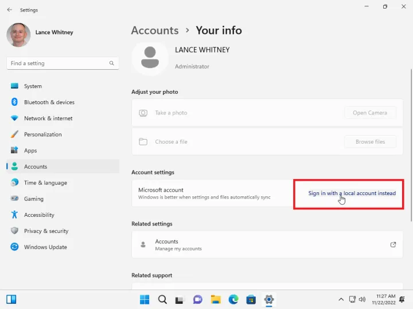Navigate to Accessibility settings
The height and width of the screenshot is (309, 413).
click(x=39, y=215)
